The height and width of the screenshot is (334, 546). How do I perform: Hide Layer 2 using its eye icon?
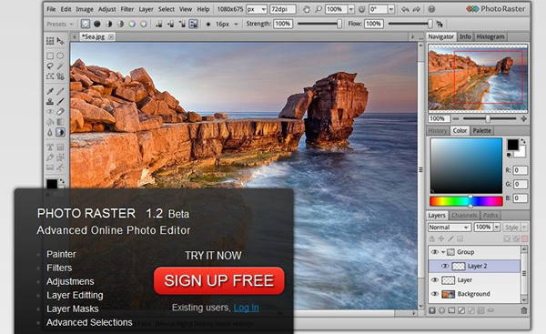(x=445, y=266)
